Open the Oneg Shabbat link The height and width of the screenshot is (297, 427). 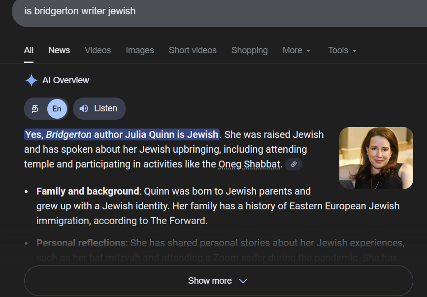click(250, 165)
